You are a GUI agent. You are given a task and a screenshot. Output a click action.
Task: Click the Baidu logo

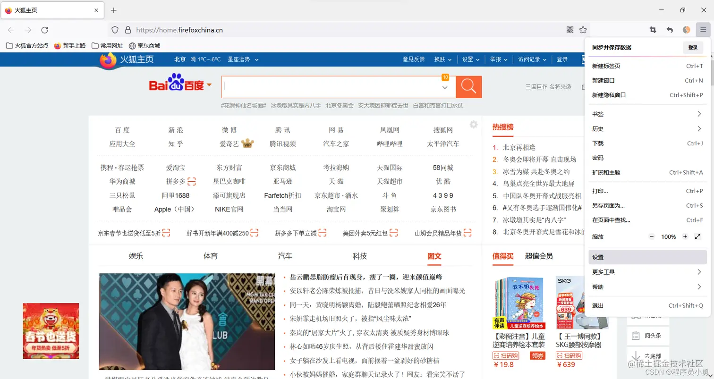(177, 84)
